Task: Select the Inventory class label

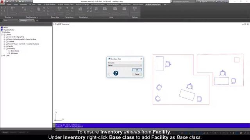Action: 11,49
